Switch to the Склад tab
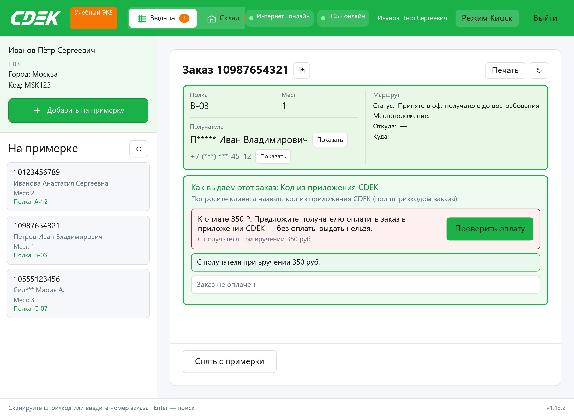 [223, 18]
